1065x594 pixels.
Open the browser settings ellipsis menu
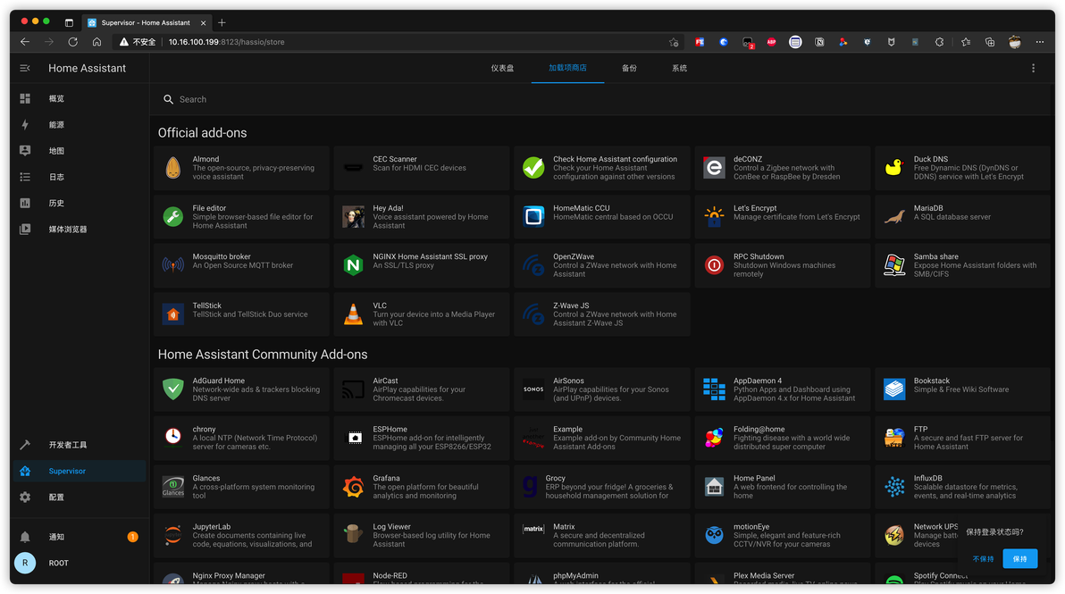coord(1040,42)
